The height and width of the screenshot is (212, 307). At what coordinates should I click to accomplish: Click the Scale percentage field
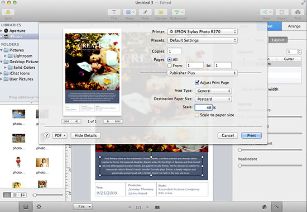204,107
